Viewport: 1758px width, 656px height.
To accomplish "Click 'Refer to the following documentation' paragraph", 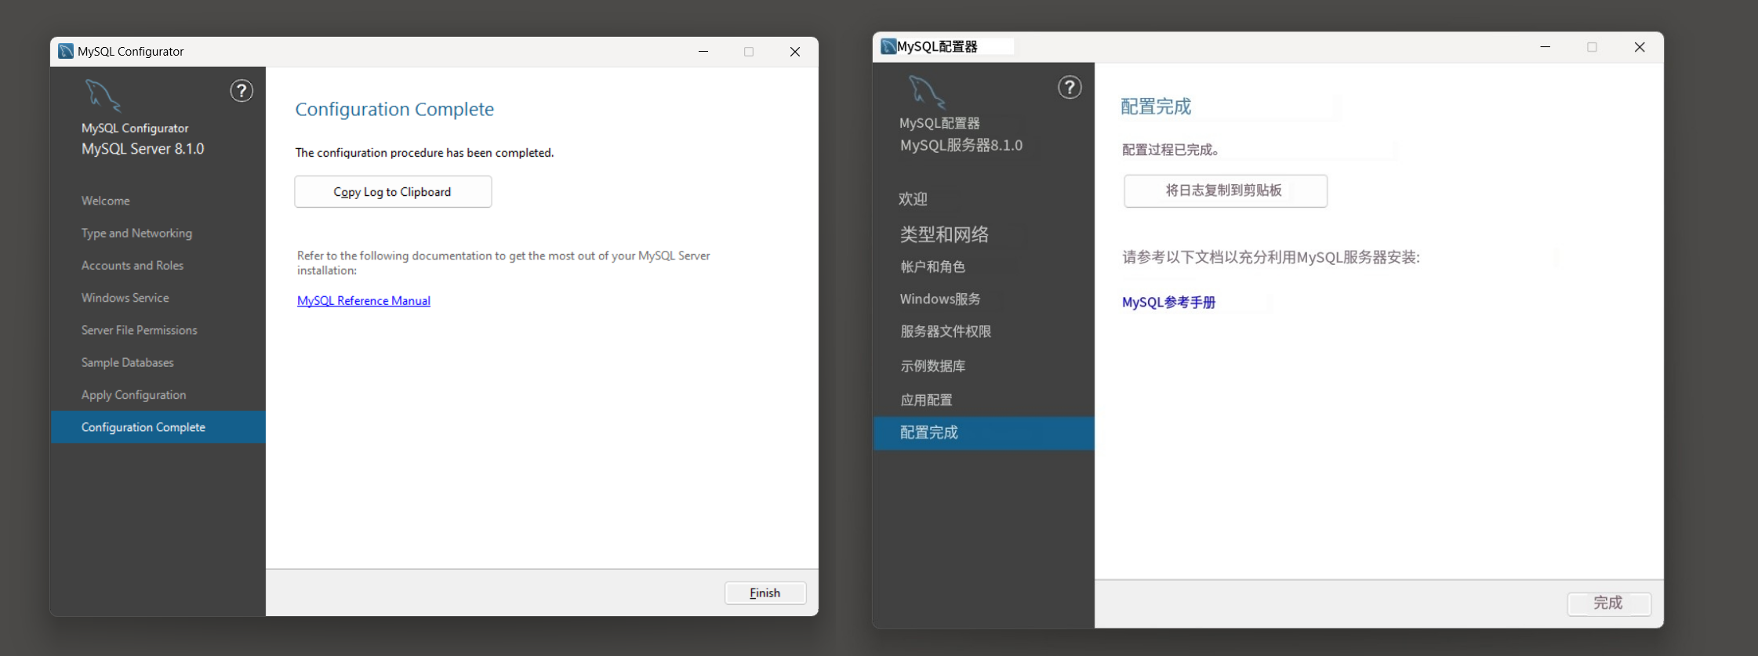I will coord(503,263).
